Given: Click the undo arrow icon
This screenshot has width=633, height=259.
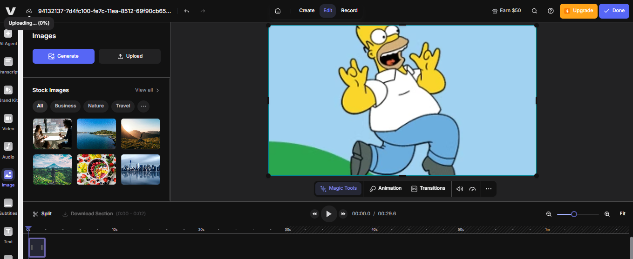Looking at the screenshot, I should point(187,11).
